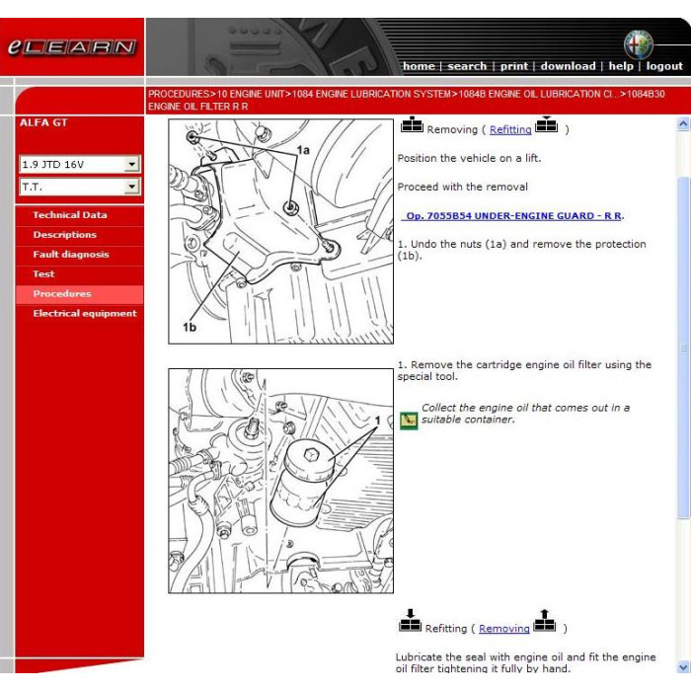Click the vertical scrollbar thumb

pyautogui.click(x=683, y=346)
